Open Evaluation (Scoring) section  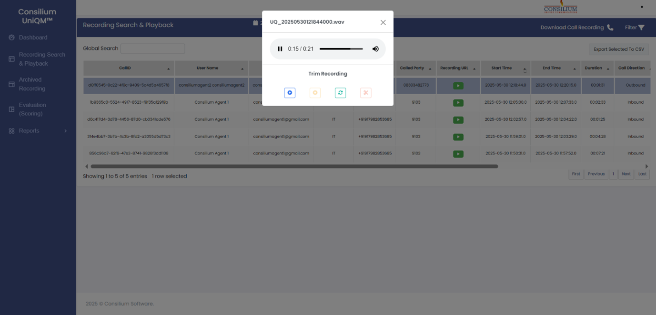(x=32, y=109)
